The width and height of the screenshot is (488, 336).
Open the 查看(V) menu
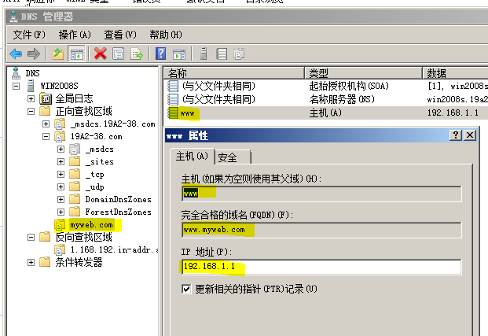tap(120, 35)
